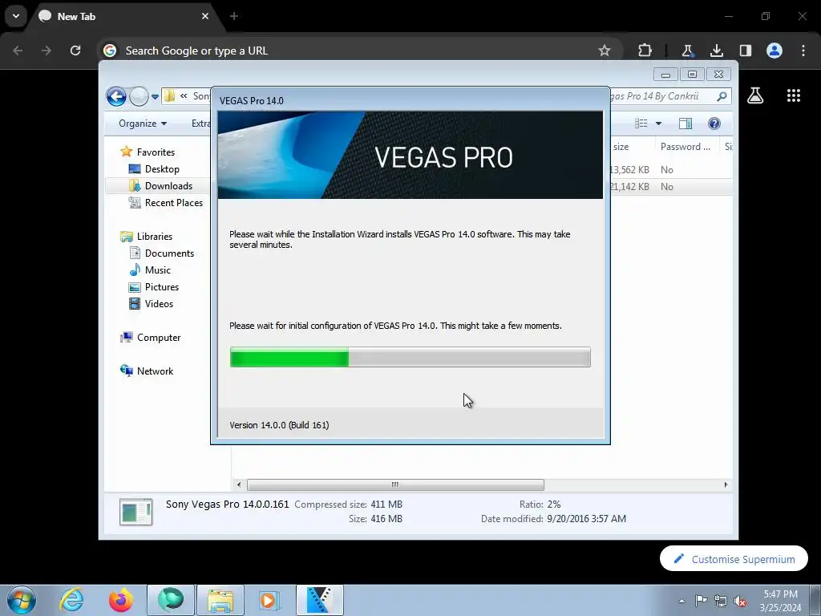The height and width of the screenshot is (616, 821).
Task: Open the Action Center flag icon
Action: (701, 600)
